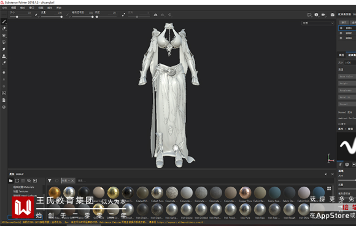
Task: Select the Material picker eyedropper tool
Action: click(4, 63)
